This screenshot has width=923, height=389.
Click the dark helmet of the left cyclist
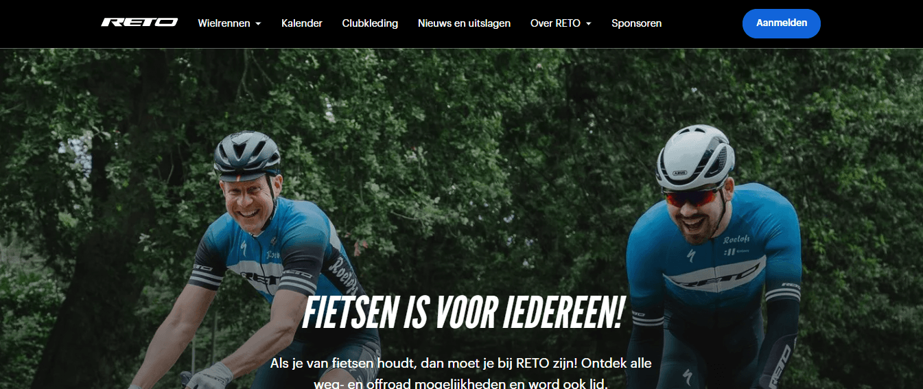coord(247,154)
